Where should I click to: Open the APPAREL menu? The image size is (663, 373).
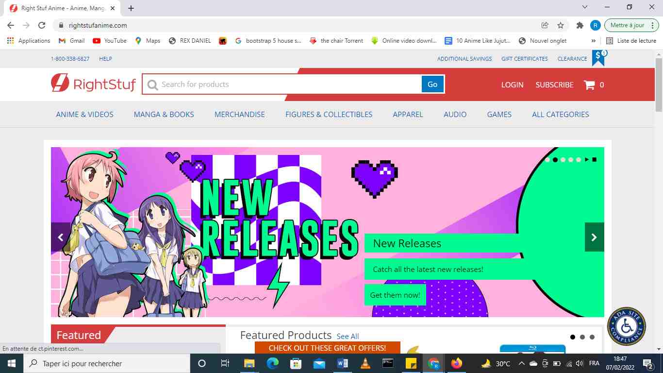click(408, 115)
